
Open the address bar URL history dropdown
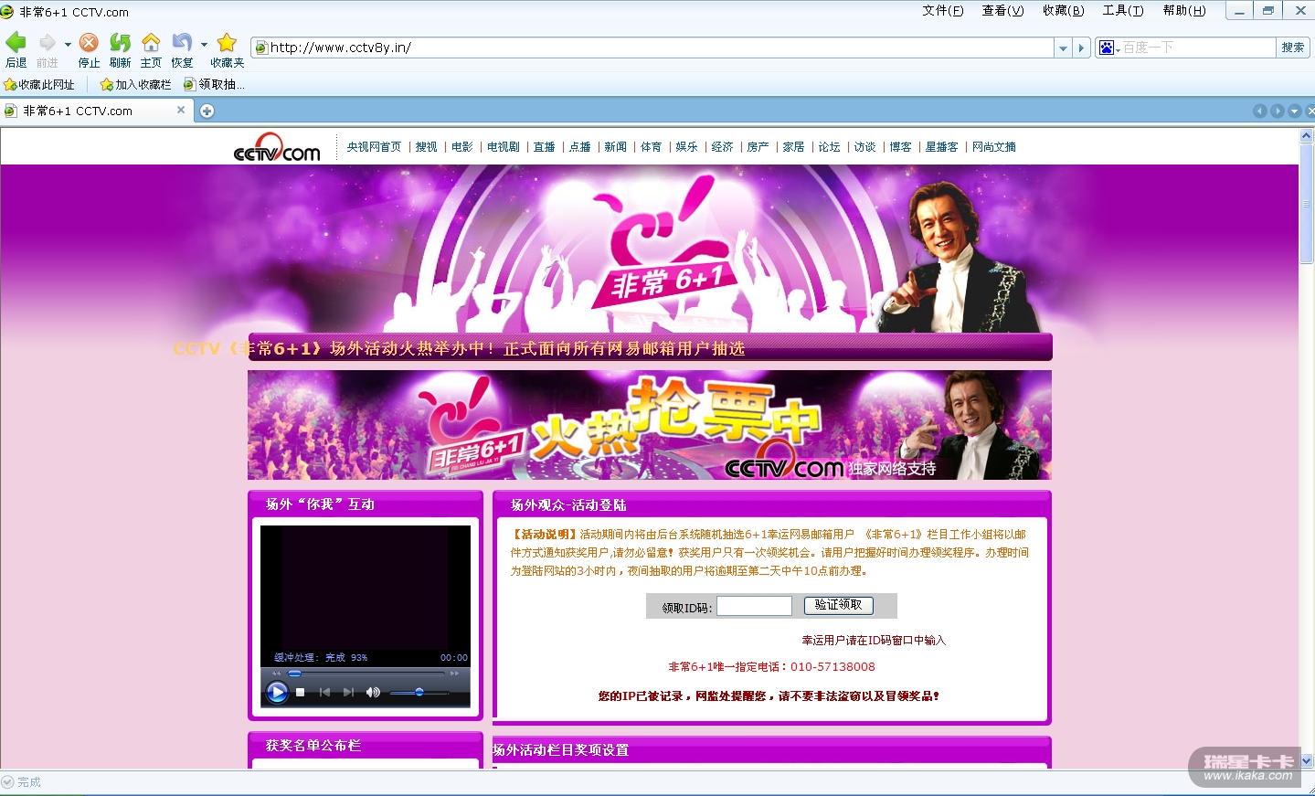[x=1063, y=48]
